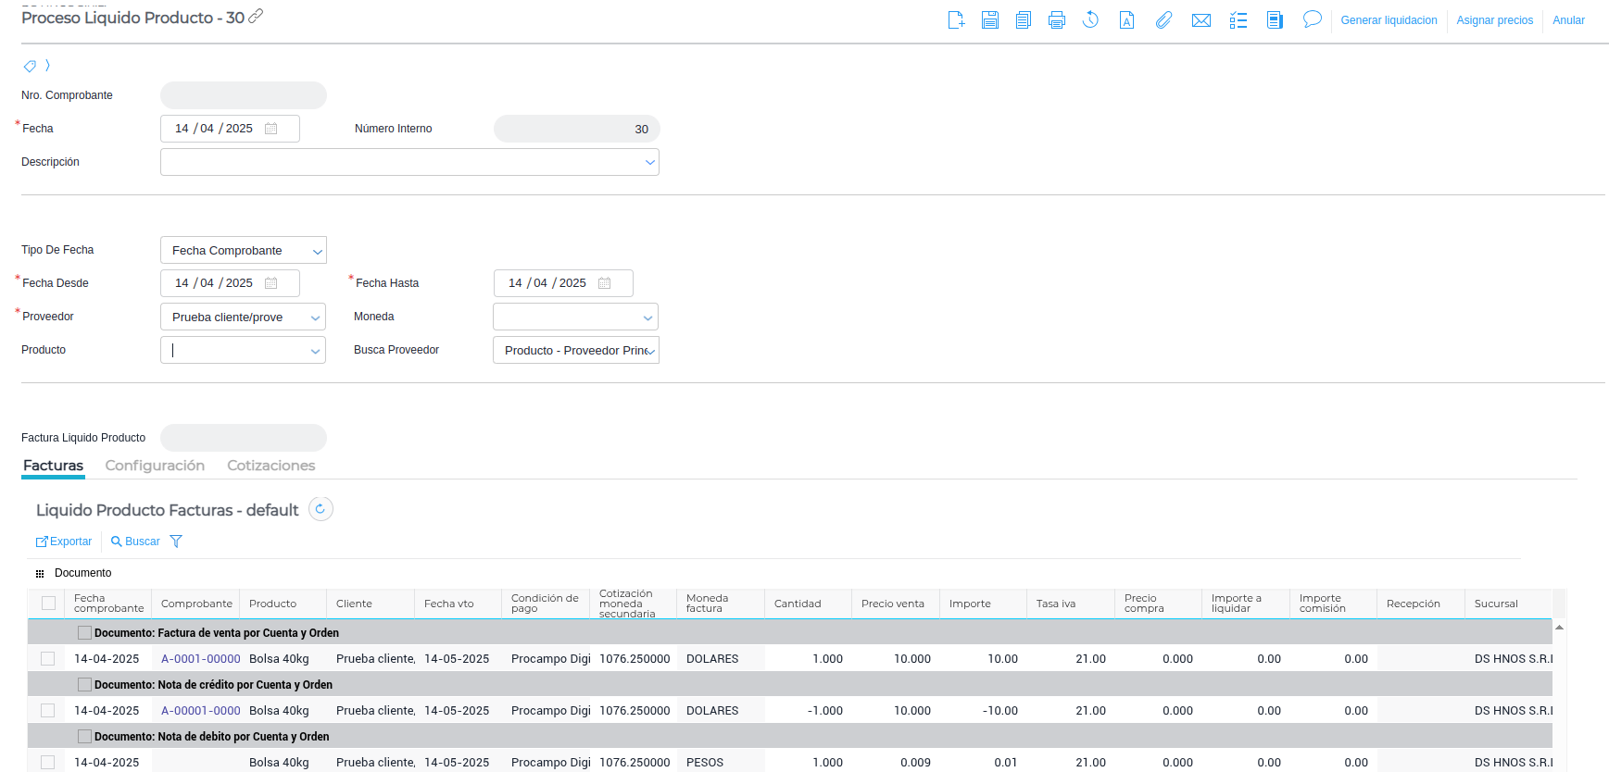Viewport: 1609px width, 772px height.
Task: Expand the Tipo De Fecha dropdown
Action: (x=317, y=251)
